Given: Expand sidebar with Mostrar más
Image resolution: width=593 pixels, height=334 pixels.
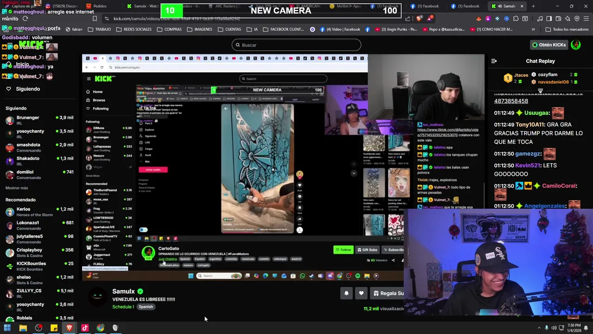Looking at the screenshot, I should point(17,188).
